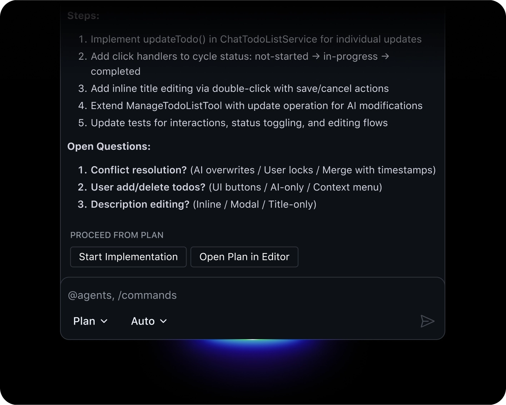The height and width of the screenshot is (405, 506).
Task: Click the Open Plan in Editor button
Action: click(244, 257)
